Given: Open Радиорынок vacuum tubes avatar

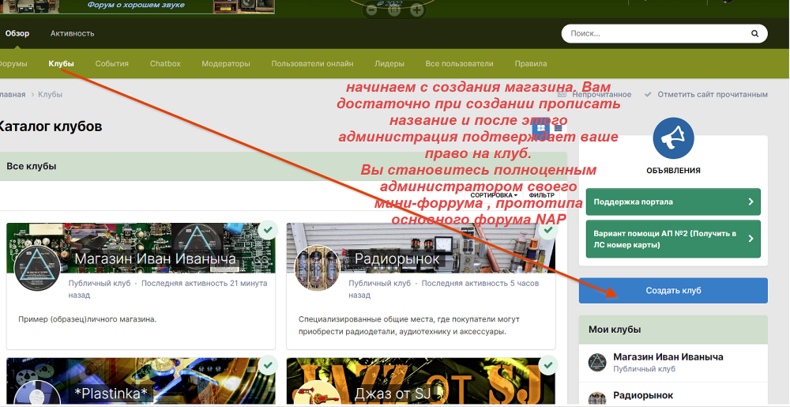Looking at the screenshot, I should 317,268.
